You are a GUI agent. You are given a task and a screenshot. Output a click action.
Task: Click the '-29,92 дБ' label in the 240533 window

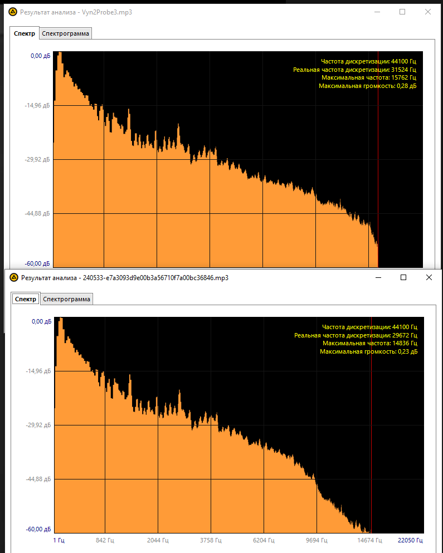click(38, 425)
